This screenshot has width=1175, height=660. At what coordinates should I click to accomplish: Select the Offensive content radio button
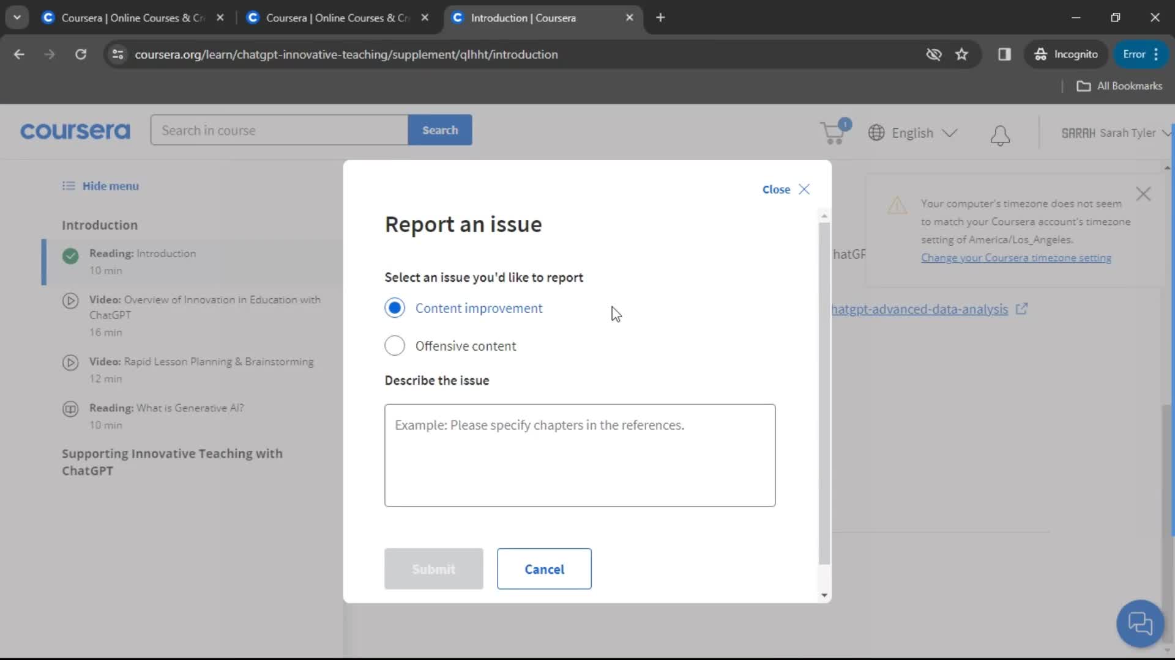(x=395, y=346)
